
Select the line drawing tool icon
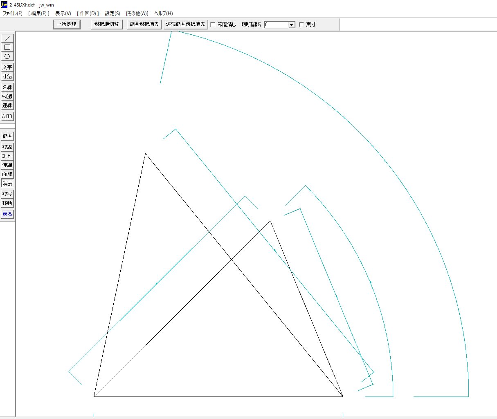[7, 38]
